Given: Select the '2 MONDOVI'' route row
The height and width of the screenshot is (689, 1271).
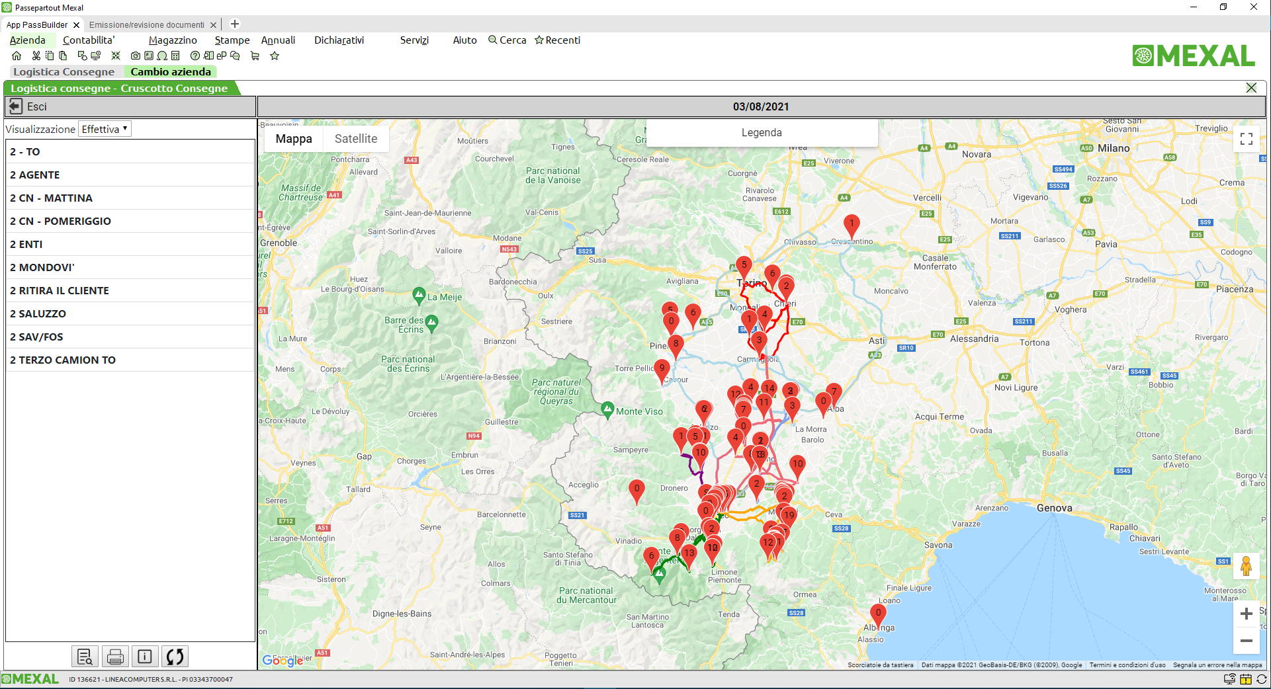Looking at the screenshot, I should coord(130,267).
